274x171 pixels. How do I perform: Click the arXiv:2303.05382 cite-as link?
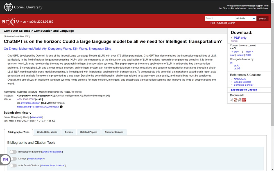pos(26,99)
